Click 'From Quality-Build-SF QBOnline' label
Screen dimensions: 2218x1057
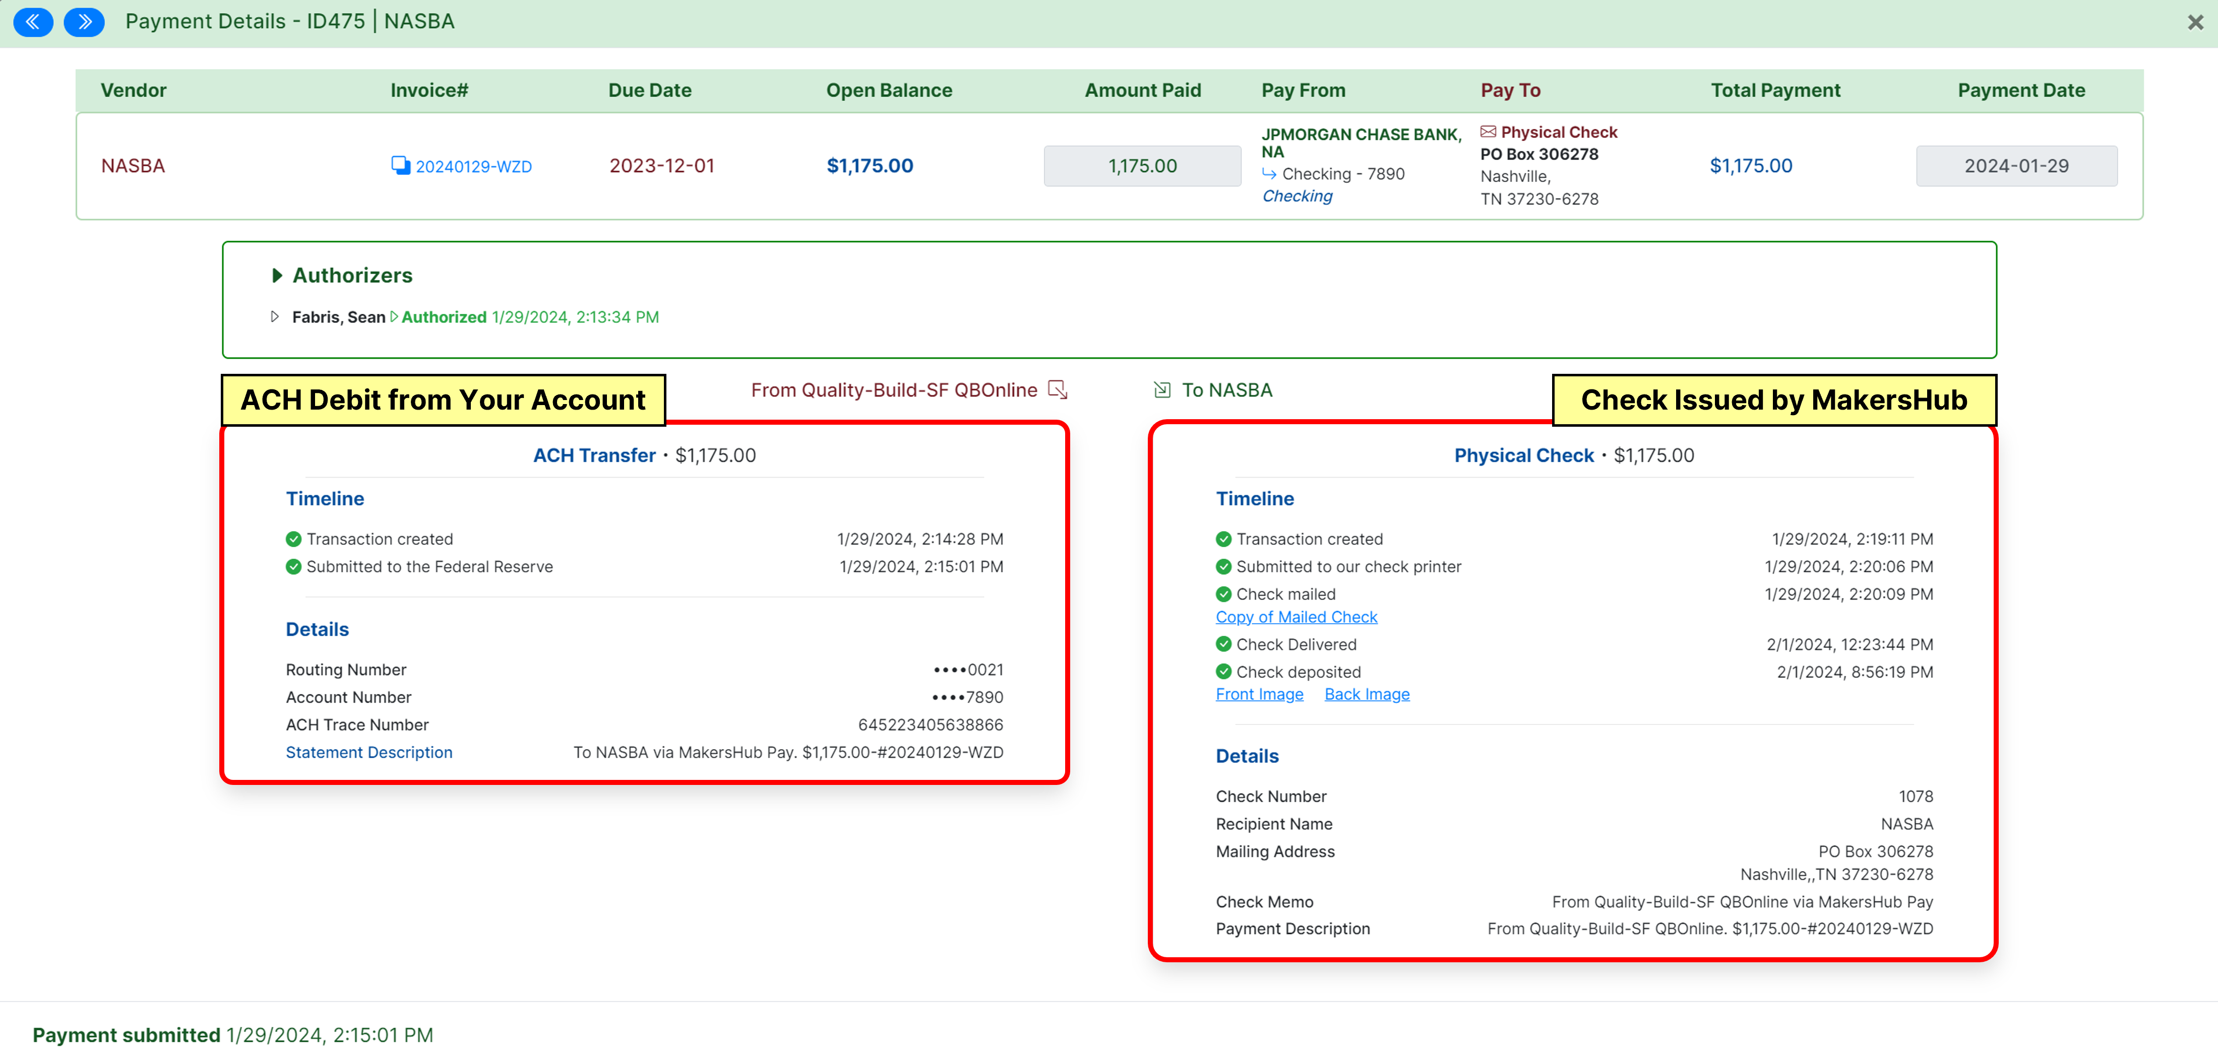894,390
